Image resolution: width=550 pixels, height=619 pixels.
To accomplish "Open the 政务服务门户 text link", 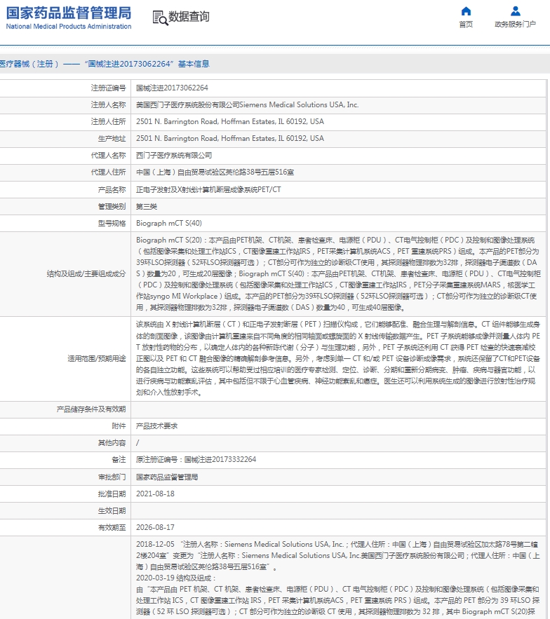I will (515, 25).
